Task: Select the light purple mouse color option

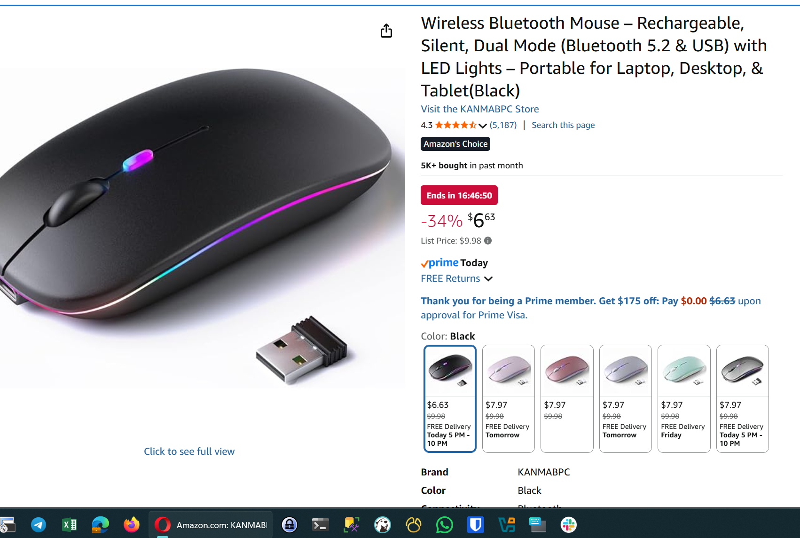Action: point(509,399)
